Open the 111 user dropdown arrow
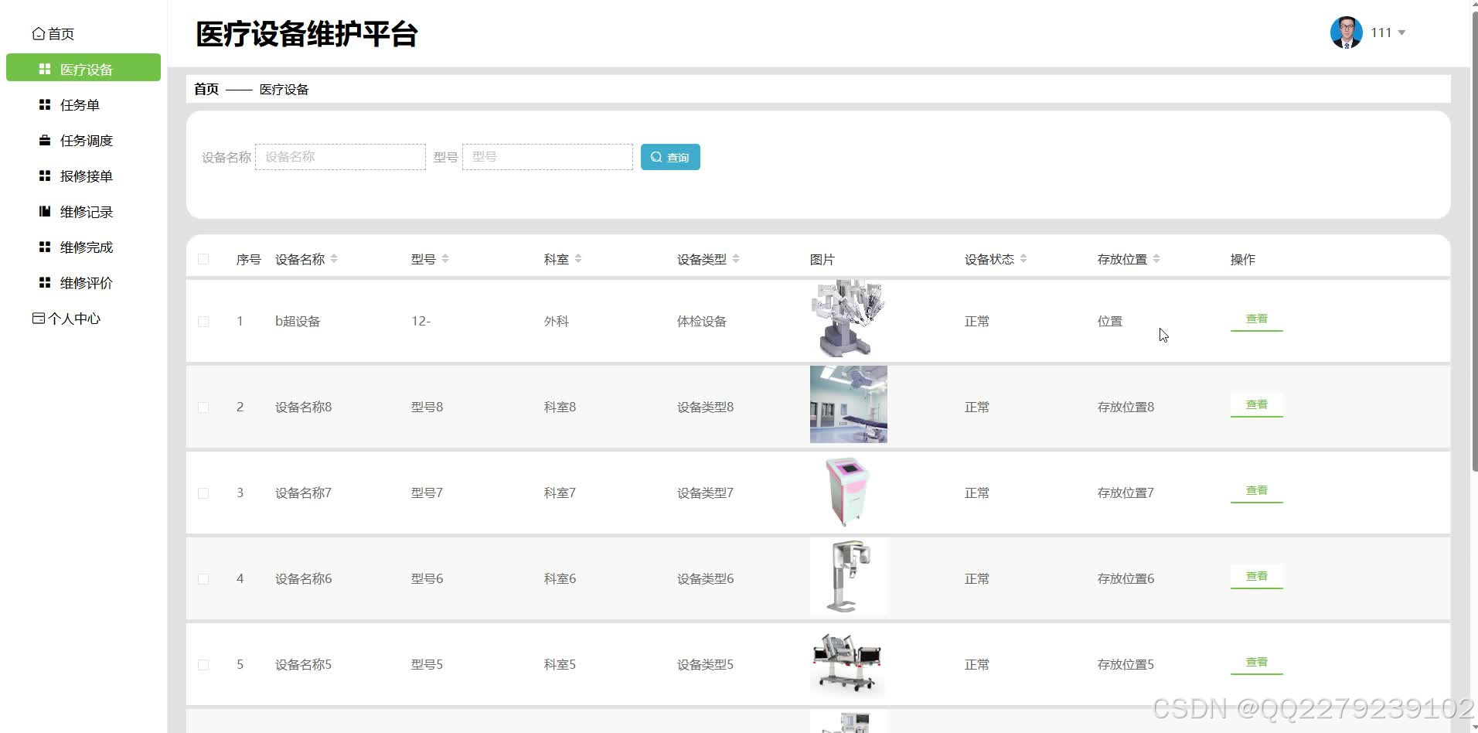The width and height of the screenshot is (1478, 733). (1401, 32)
